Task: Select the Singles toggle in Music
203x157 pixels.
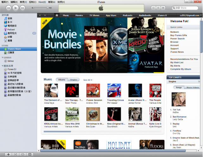Action: click(73, 80)
